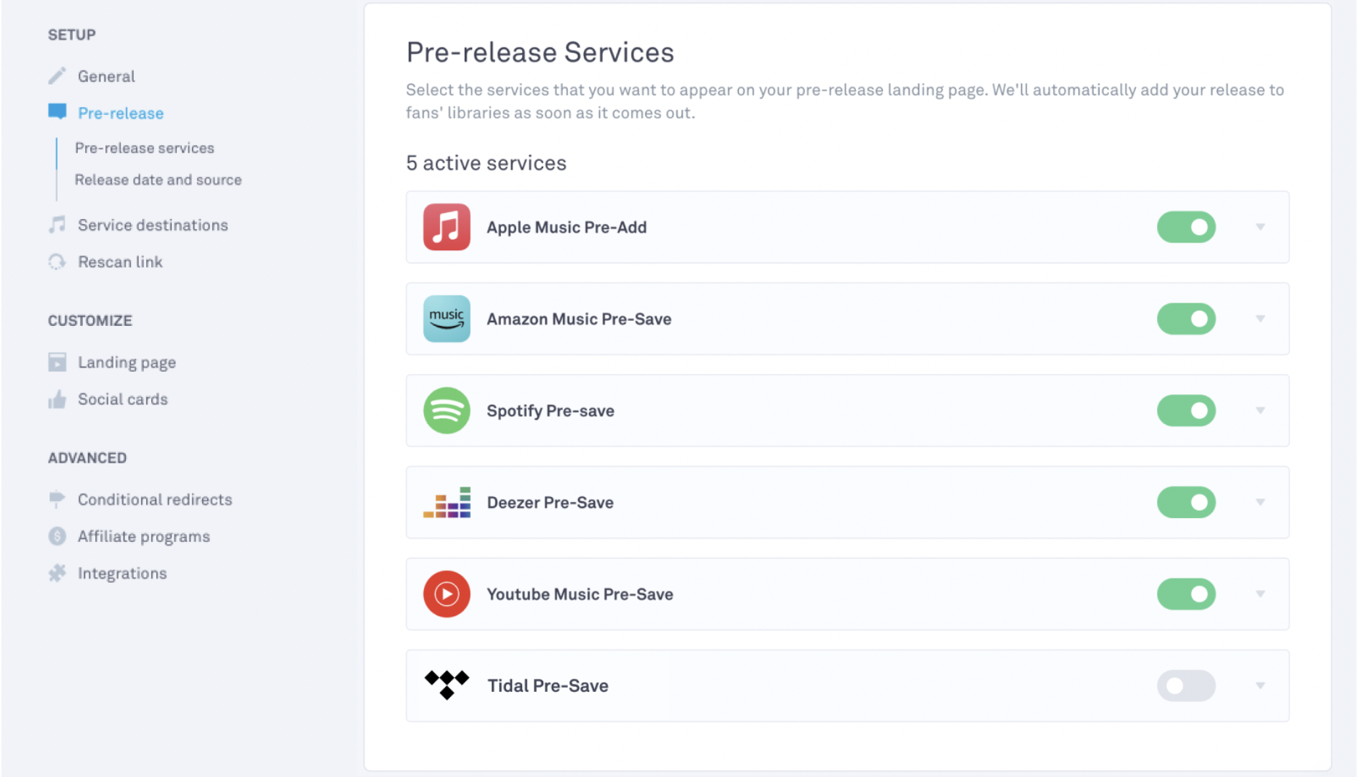Viewport: 1357px width, 777px height.
Task: Click the Pre-release Services heading
Action: pos(540,52)
